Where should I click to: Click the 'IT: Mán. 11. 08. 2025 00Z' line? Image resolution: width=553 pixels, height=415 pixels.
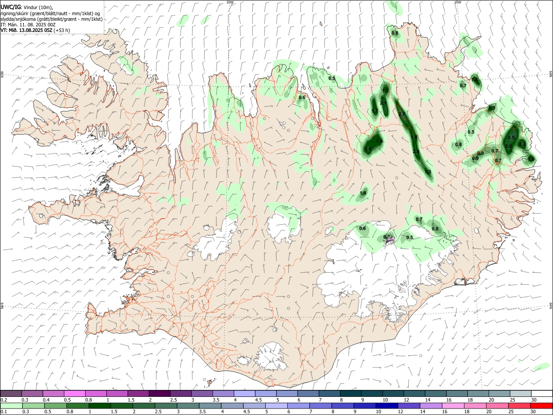[x=28, y=25]
